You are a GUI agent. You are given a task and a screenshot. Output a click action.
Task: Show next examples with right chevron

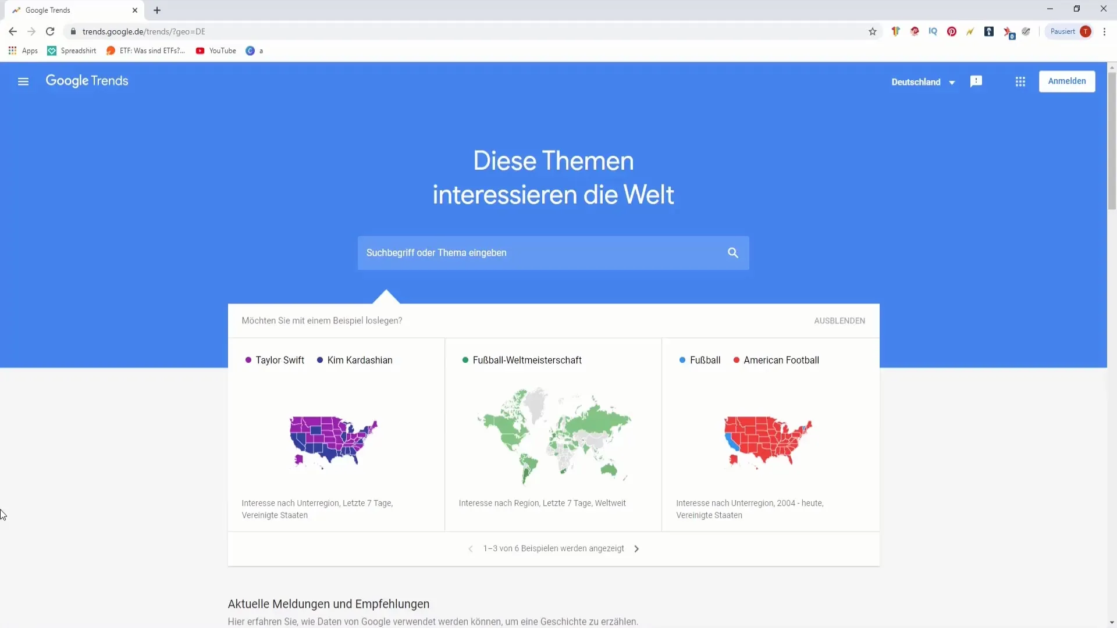(636, 549)
